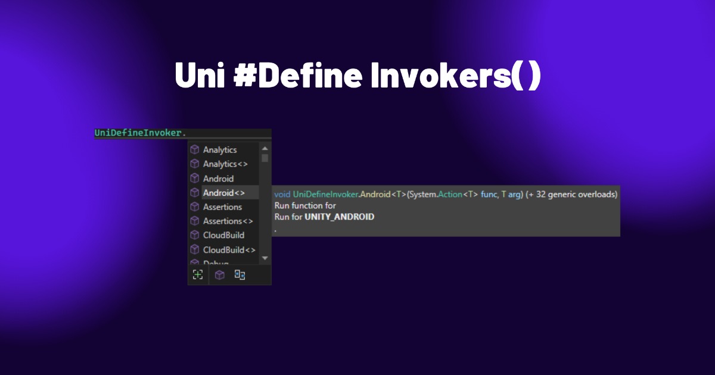The image size is (715, 375).
Task: Click the completion list scroll down arrow
Action: [265, 258]
